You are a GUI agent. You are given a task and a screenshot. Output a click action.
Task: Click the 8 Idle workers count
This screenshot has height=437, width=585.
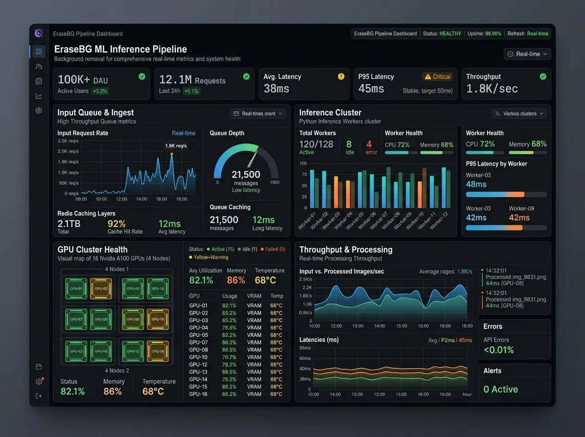click(x=349, y=144)
